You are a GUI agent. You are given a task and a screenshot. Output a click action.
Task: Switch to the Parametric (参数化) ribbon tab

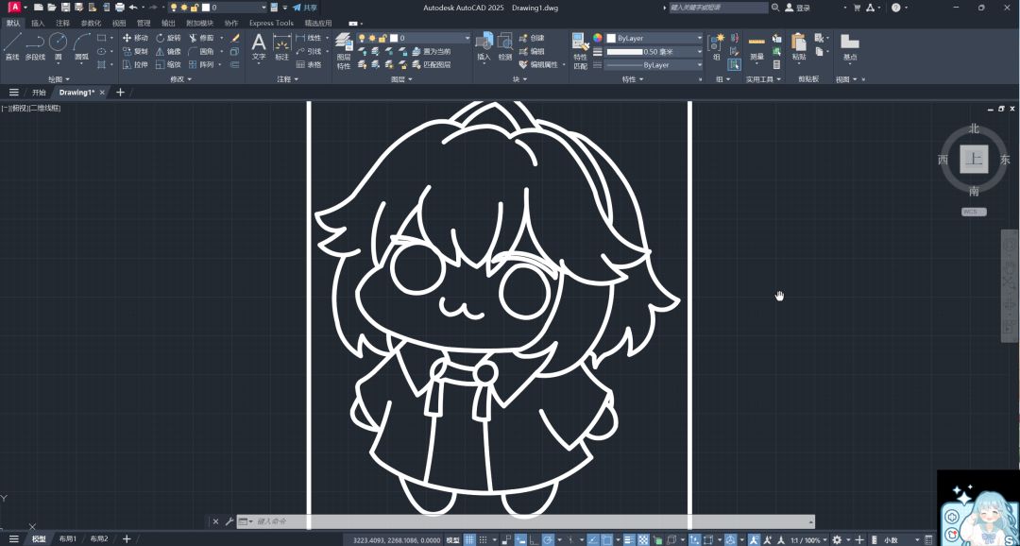[91, 23]
